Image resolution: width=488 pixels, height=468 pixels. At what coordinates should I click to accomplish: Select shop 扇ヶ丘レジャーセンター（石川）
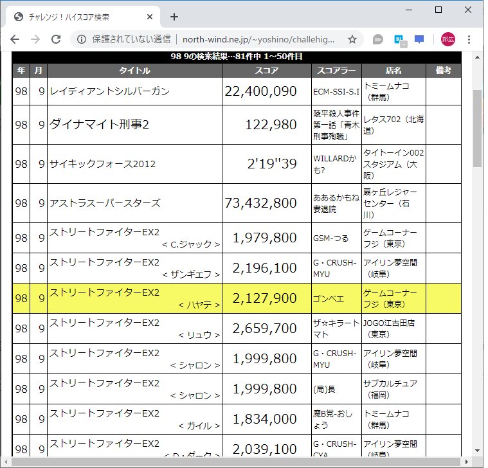pos(390,203)
